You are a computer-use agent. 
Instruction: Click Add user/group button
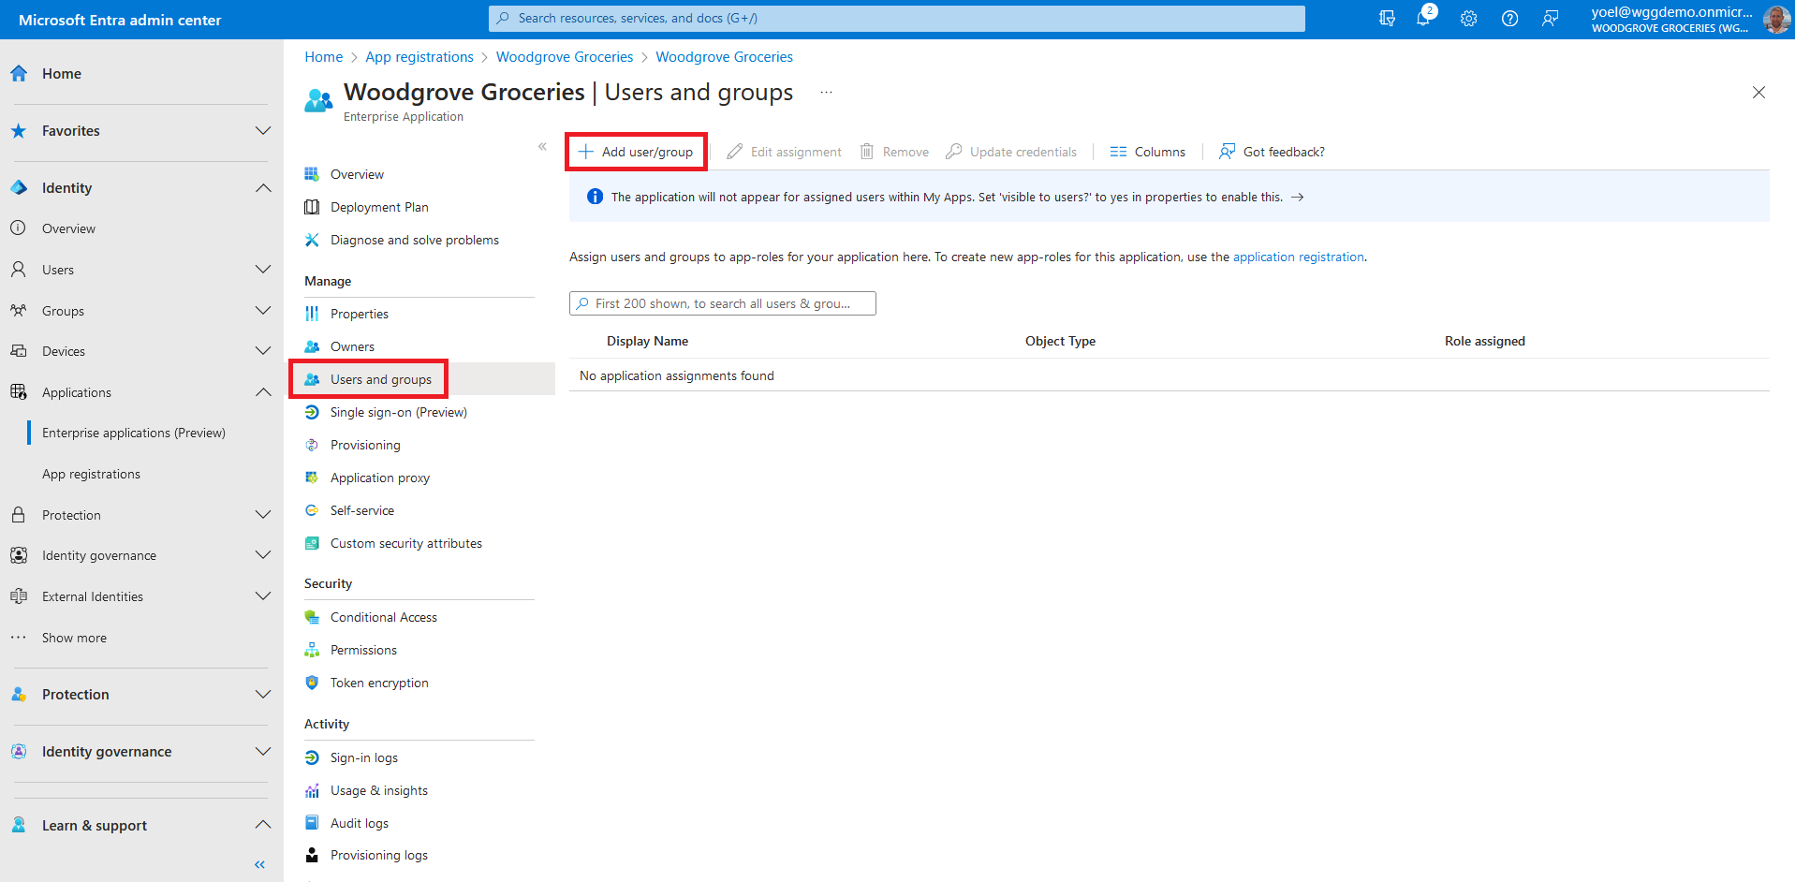pyautogui.click(x=637, y=152)
